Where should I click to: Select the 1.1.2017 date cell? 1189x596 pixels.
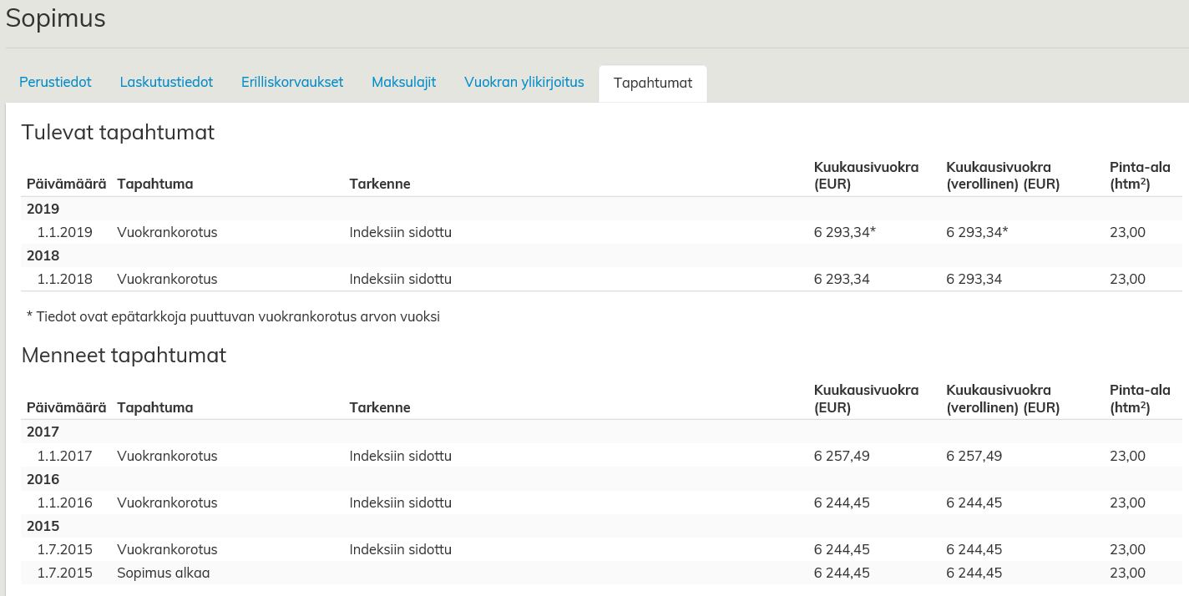pyautogui.click(x=64, y=456)
